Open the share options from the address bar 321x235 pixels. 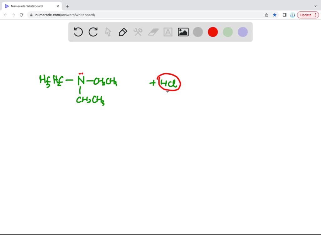pos(266,15)
